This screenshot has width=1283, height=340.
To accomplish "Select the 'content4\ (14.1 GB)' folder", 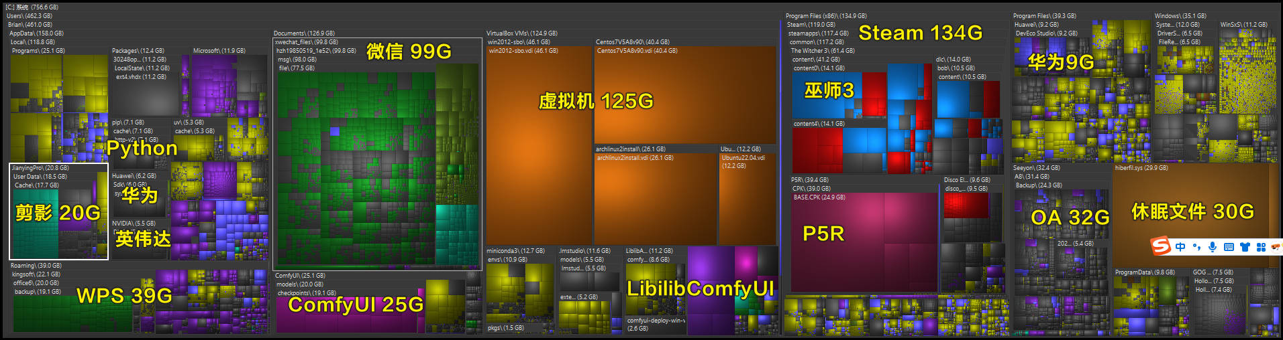I will 819,124.
